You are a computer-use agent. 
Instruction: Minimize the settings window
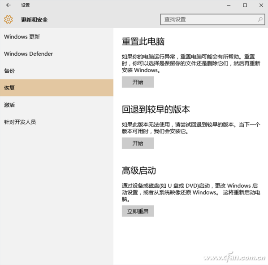[229, 5]
